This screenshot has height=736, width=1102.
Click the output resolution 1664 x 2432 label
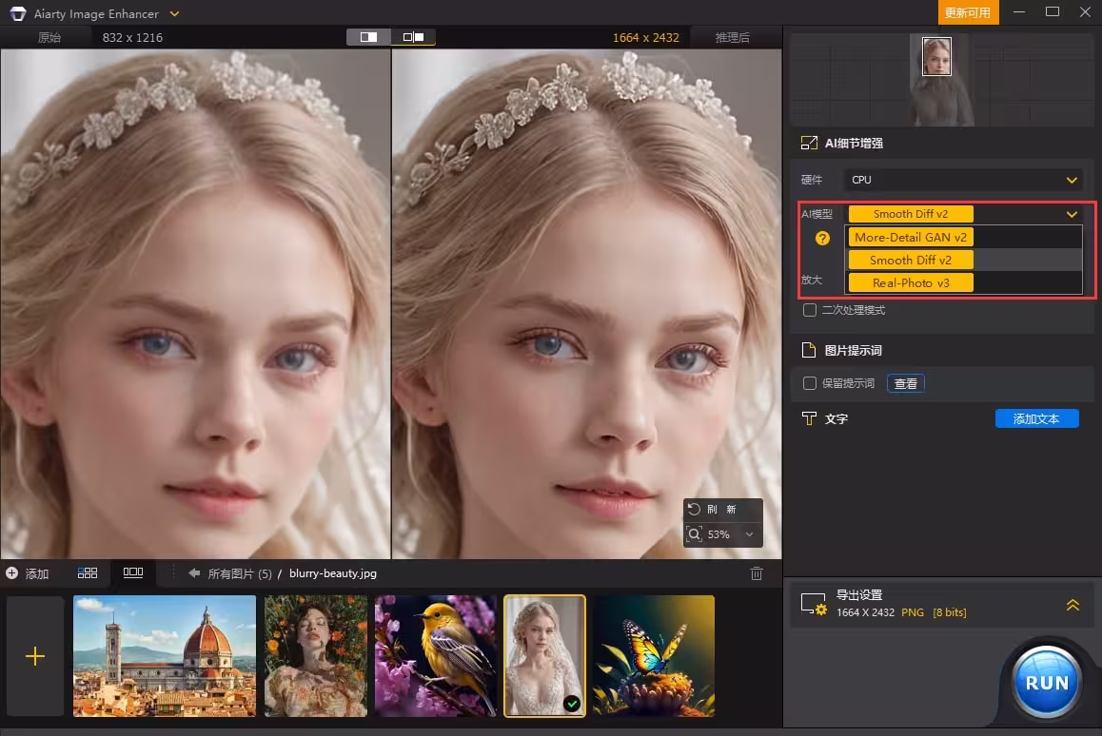(x=646, y=38)
